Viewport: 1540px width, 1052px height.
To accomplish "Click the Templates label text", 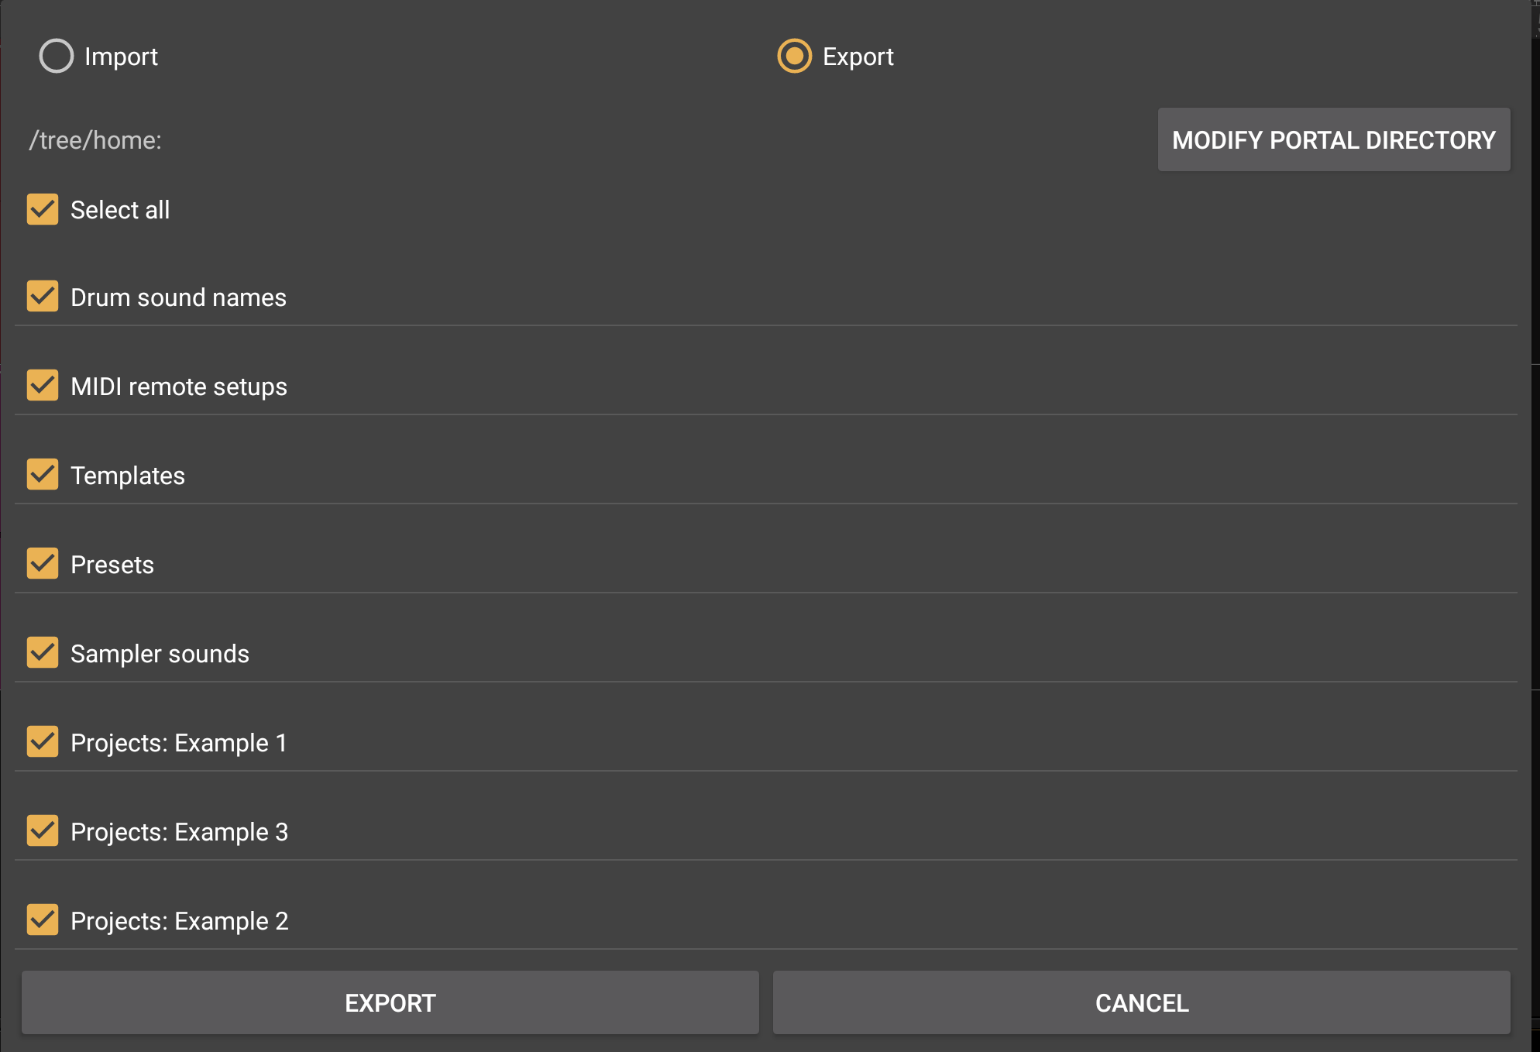I will (x=128, y=476).
